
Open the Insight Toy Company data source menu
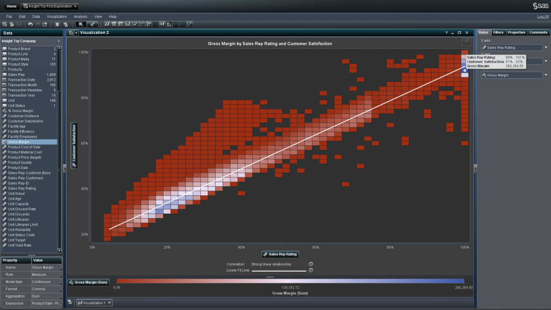click(59, 41)
